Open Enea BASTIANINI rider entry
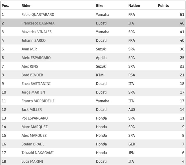Screen dimensions: 186x165 (x=36, y=84)
